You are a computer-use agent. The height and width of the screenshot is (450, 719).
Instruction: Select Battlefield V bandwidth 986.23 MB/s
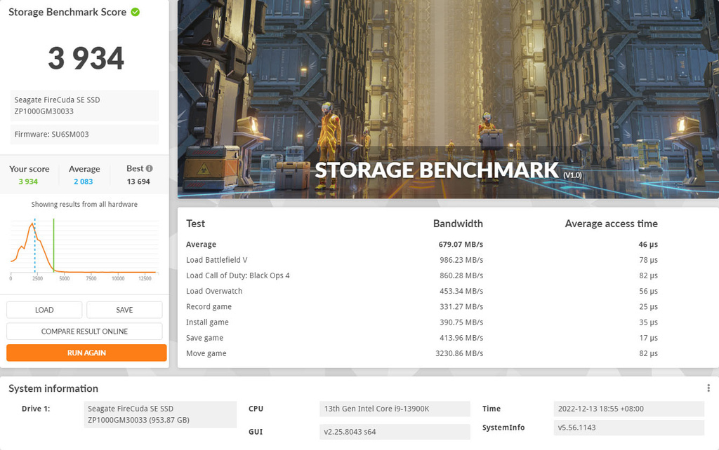461,260
